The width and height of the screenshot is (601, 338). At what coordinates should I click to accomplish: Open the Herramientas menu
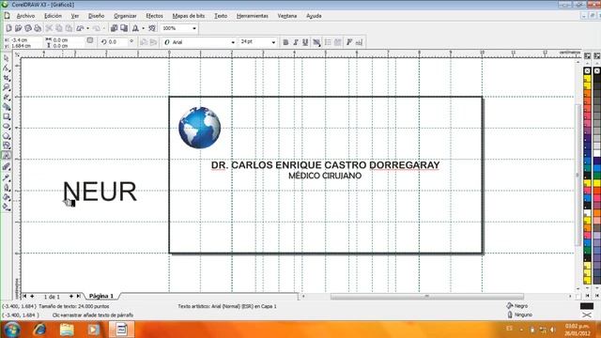point(253,16)
